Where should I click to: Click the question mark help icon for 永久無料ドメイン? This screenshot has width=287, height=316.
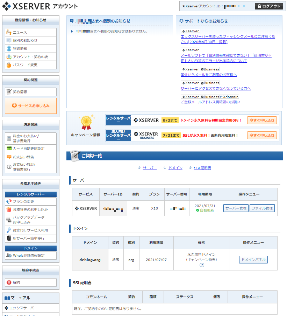pos(202,265)
